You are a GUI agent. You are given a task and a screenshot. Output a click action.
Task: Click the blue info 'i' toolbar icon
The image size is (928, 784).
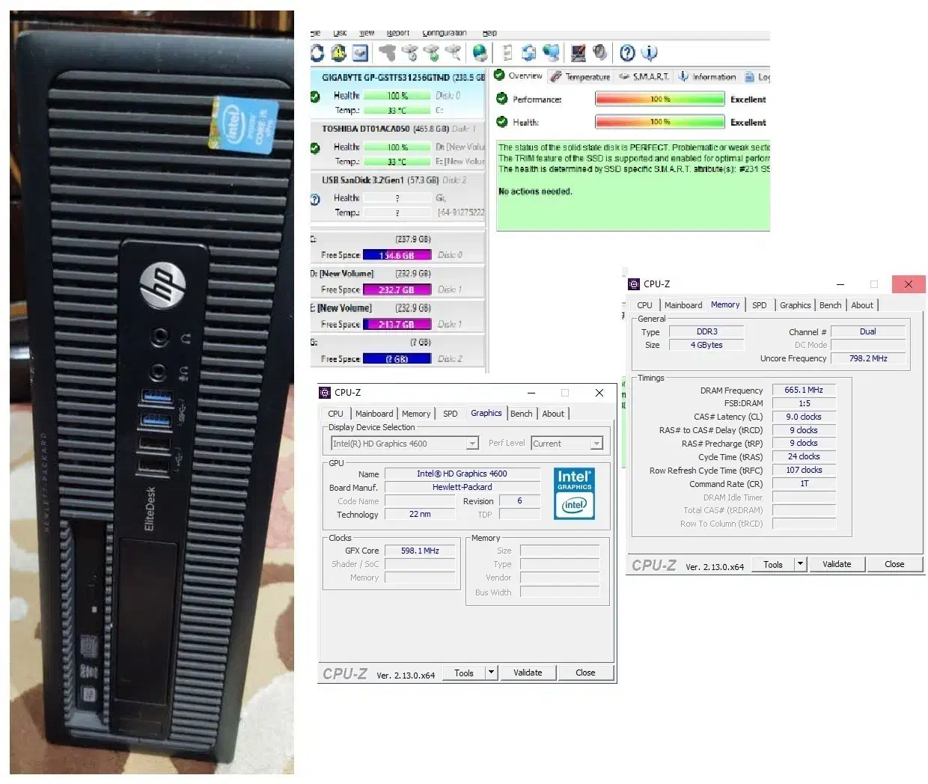click(649, 52)
